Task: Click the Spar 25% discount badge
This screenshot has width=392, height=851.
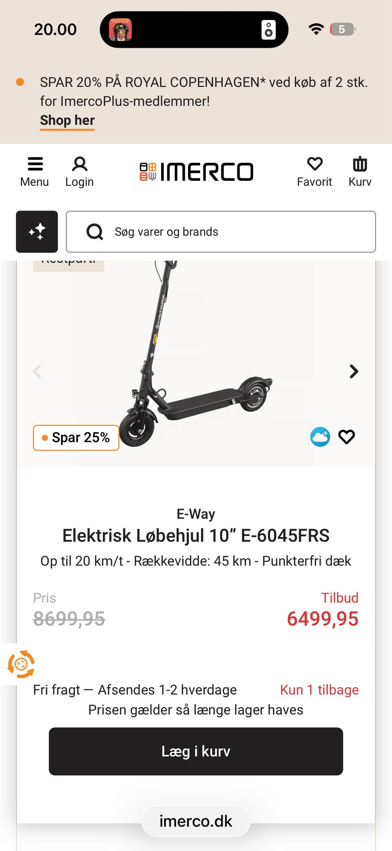Action: [x=76, y=438]
